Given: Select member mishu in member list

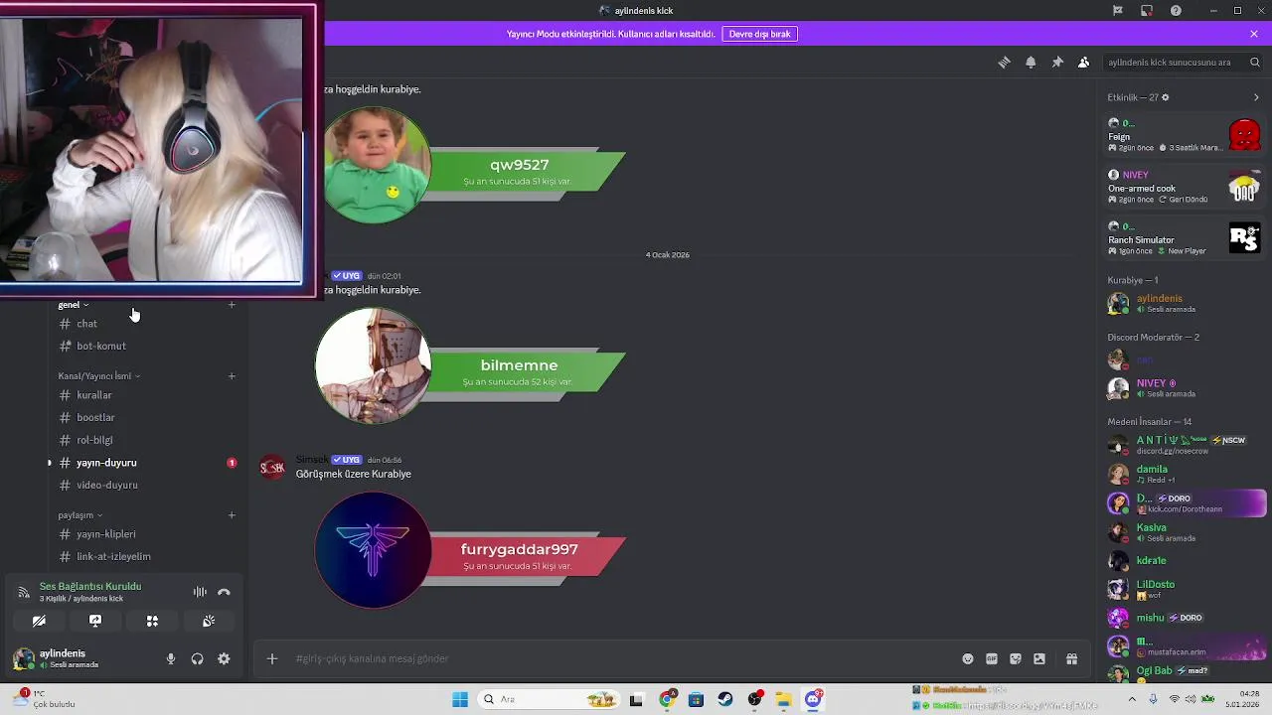Looking at the screenshot, I should [x=1185, y=618].
